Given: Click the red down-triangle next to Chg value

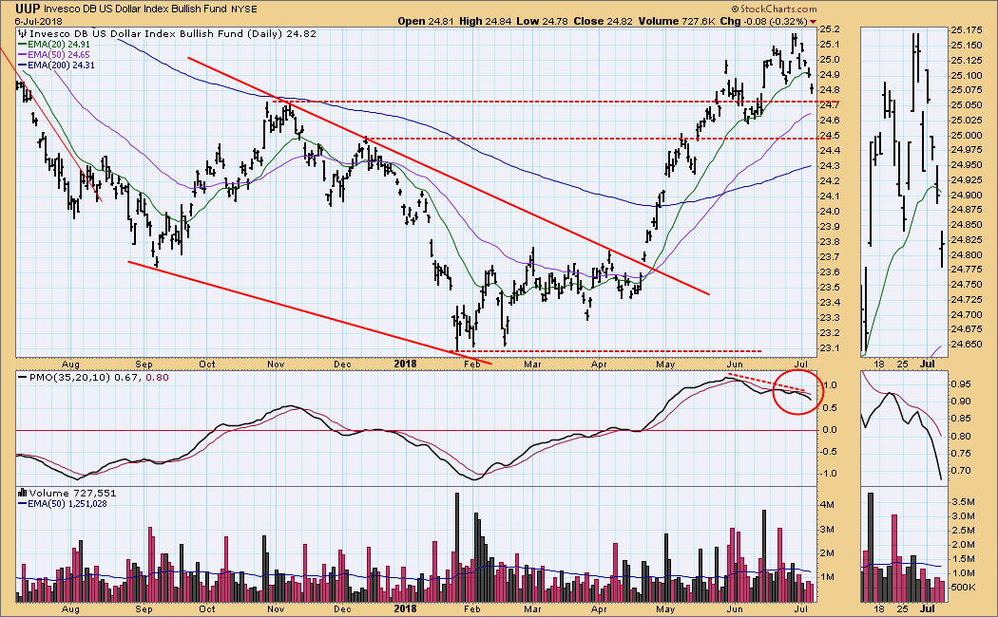Looking at the screenshot, I should pyautogui.click(x=813, y=22).
